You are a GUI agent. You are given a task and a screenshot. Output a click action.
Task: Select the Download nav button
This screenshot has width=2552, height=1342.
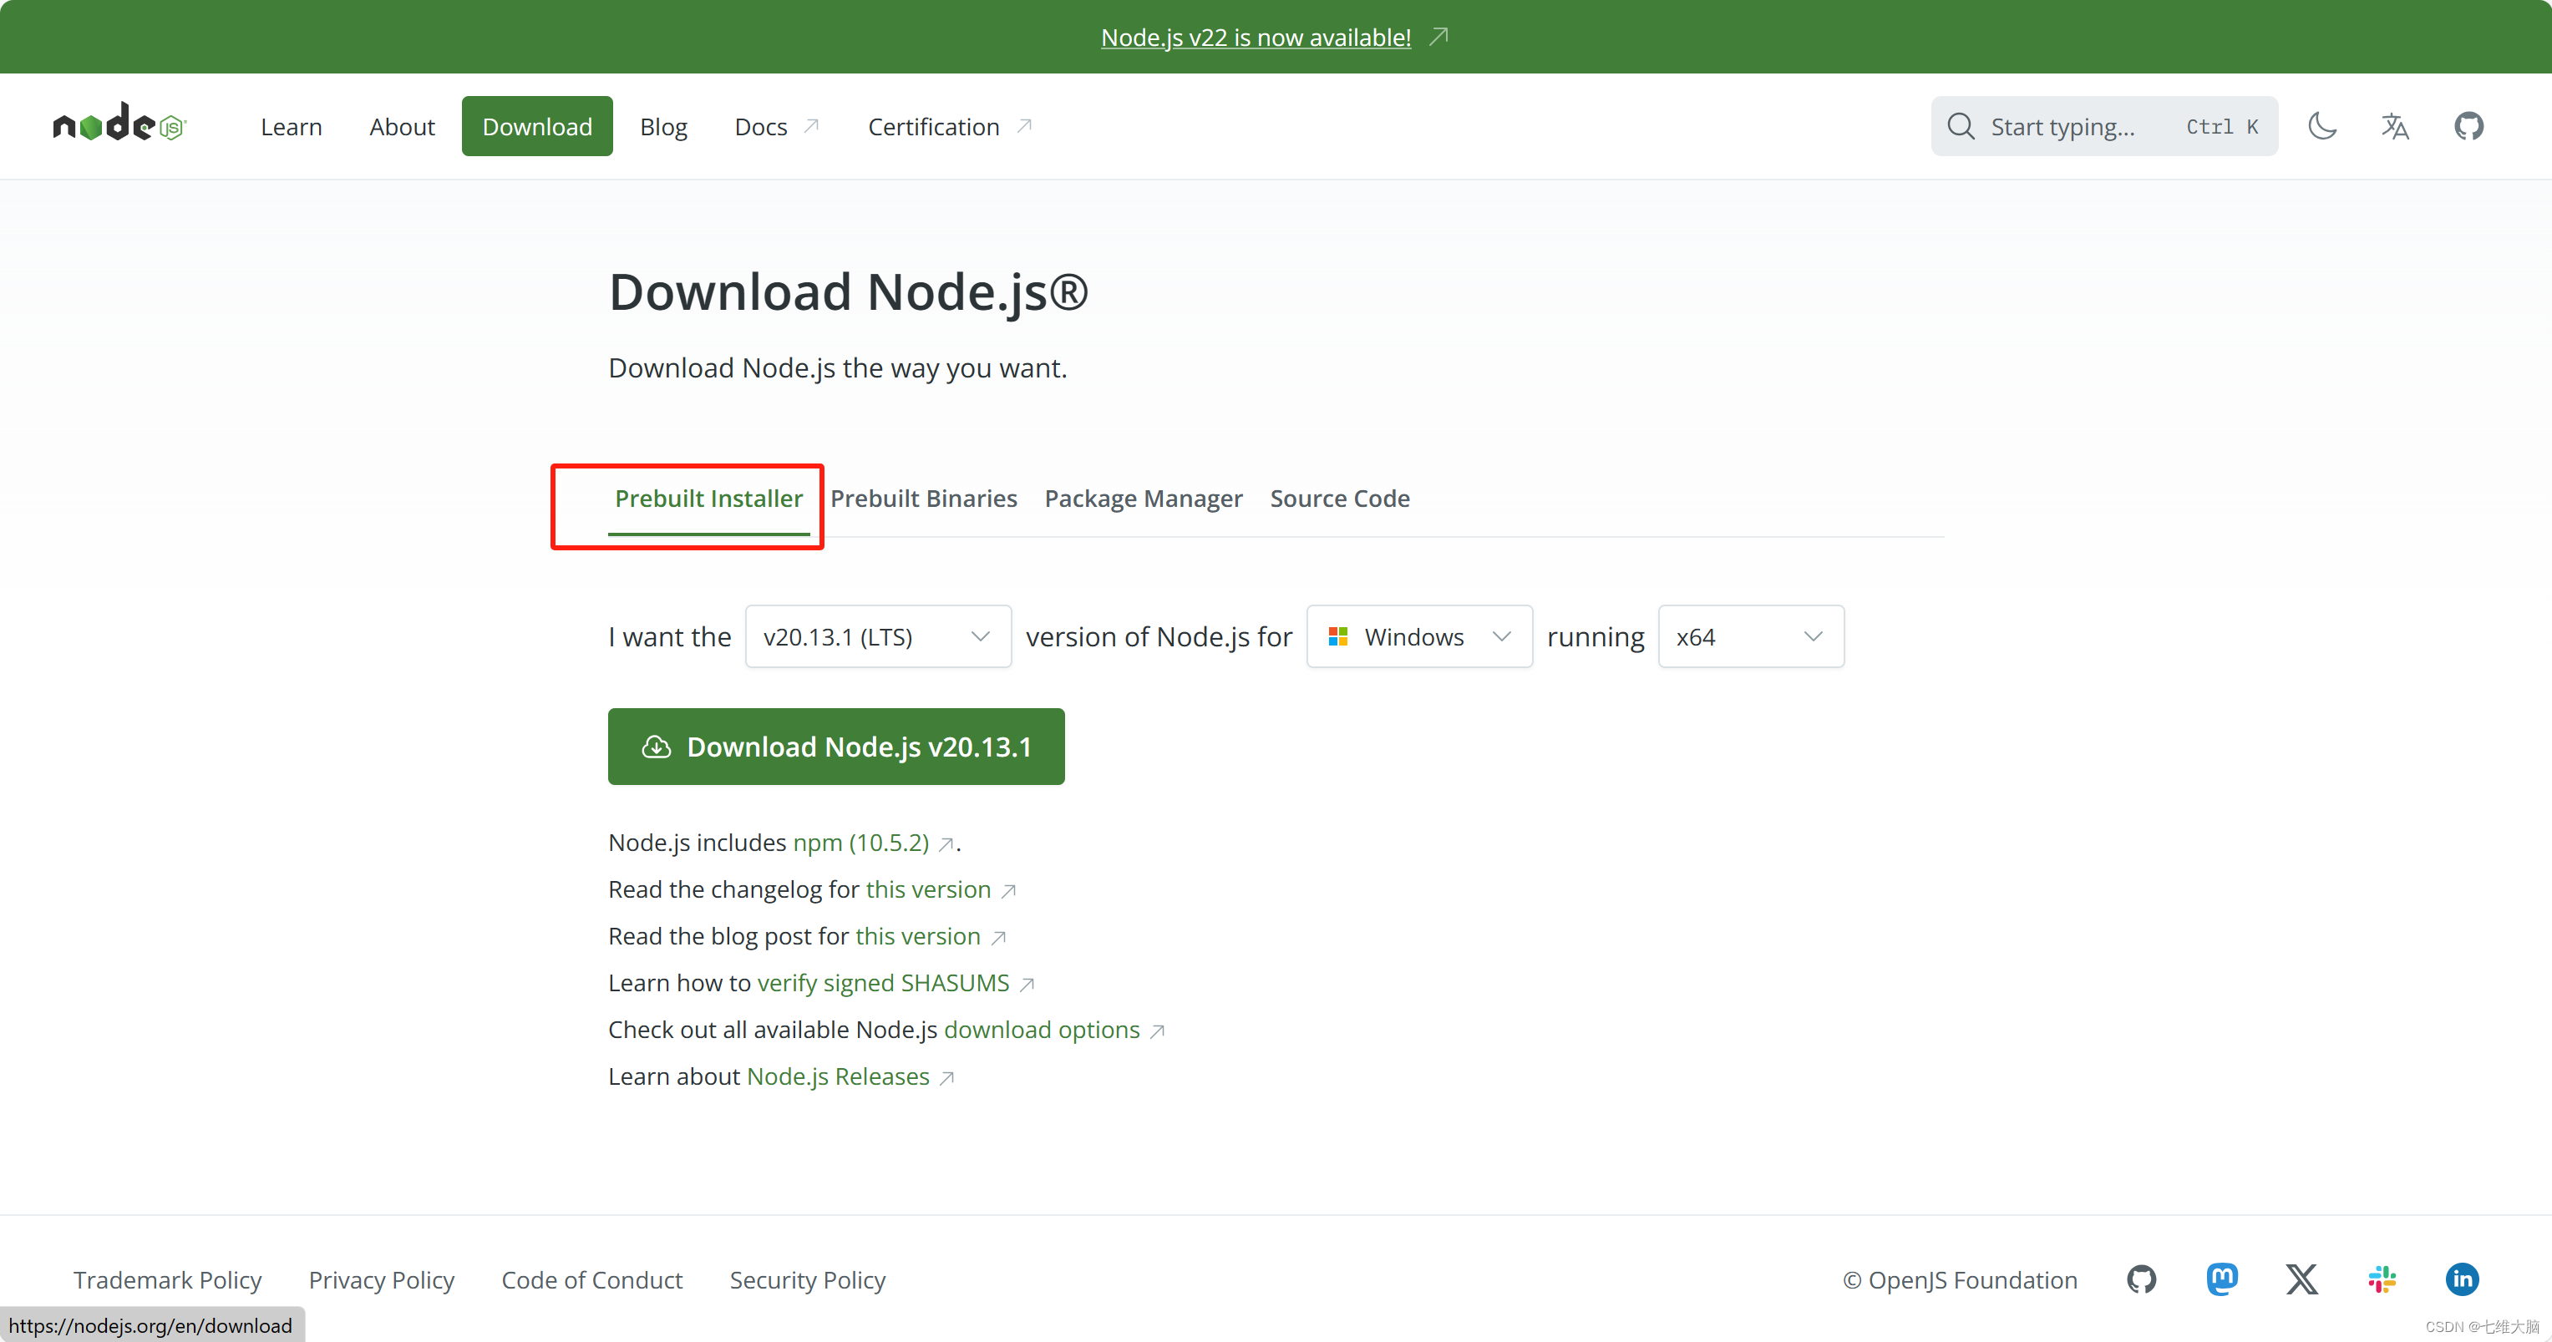click(x=537, y=126)
